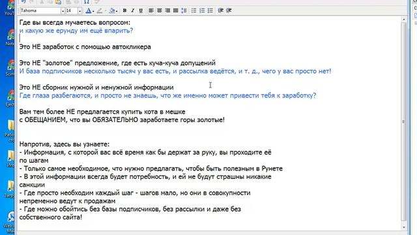Click the line starting '- Где просто необходим каждый шаг'
The height and width of the screenshot is (235, 417).
click(x=135, y=193)
